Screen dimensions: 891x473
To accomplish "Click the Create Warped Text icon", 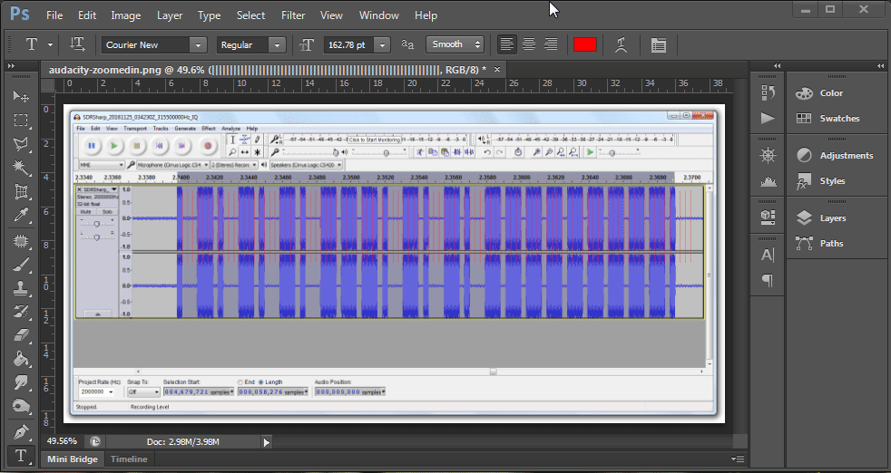I will (622, 45).
